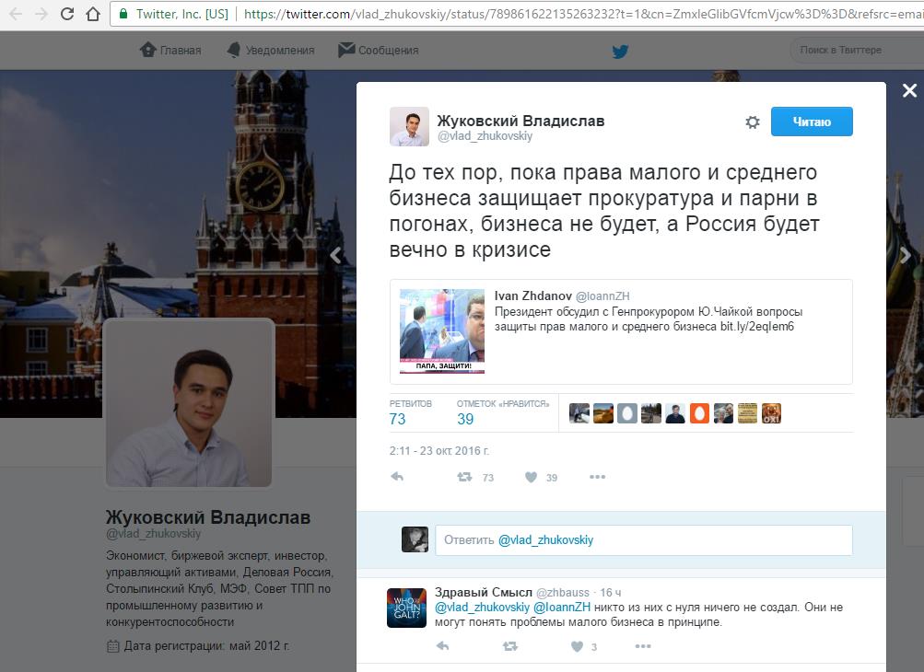Focus the Поиск в Твиттере search box
Viewport: 924px width, 672px height.
click(856, 50)
